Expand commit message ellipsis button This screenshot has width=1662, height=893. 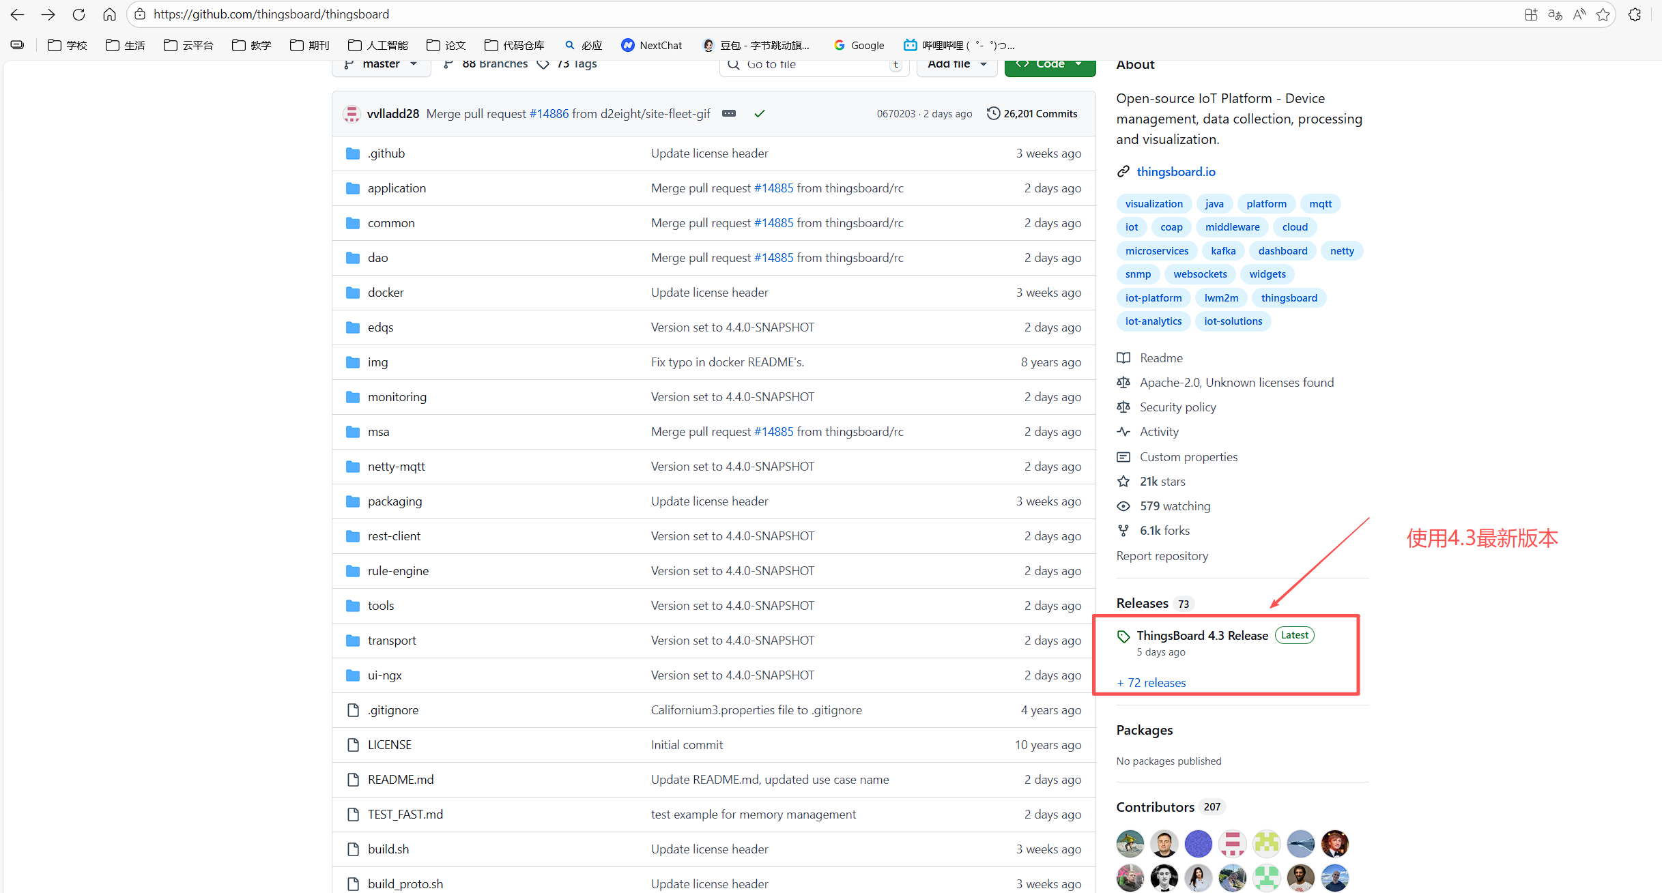(x=728, y=114)
